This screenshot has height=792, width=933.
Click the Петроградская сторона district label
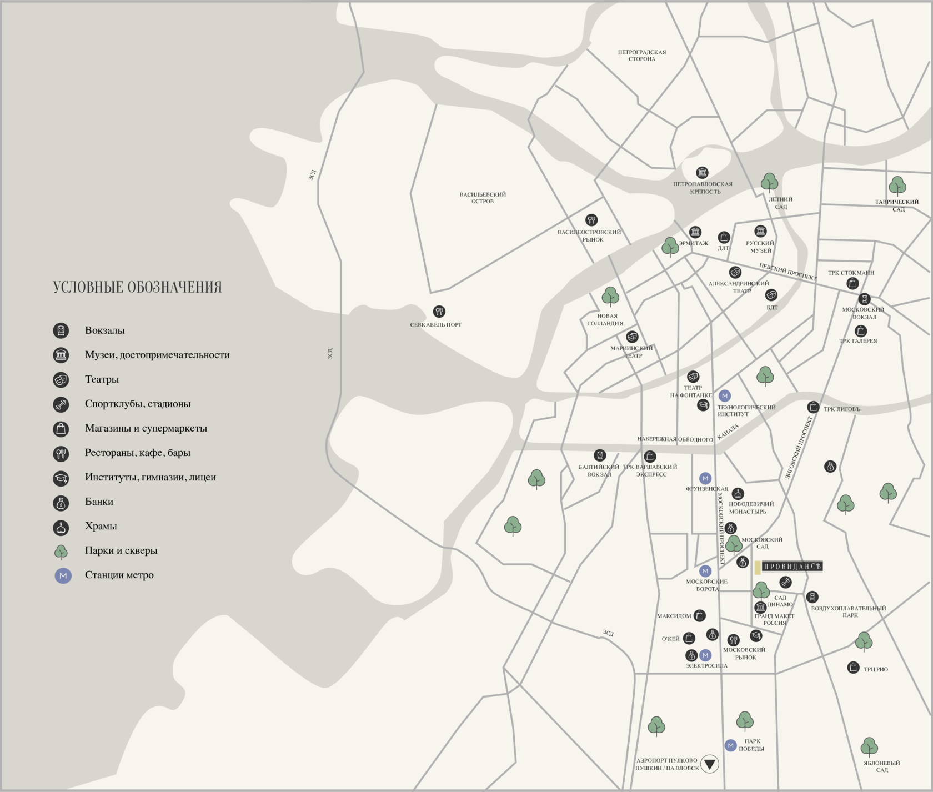click(642, 56)
